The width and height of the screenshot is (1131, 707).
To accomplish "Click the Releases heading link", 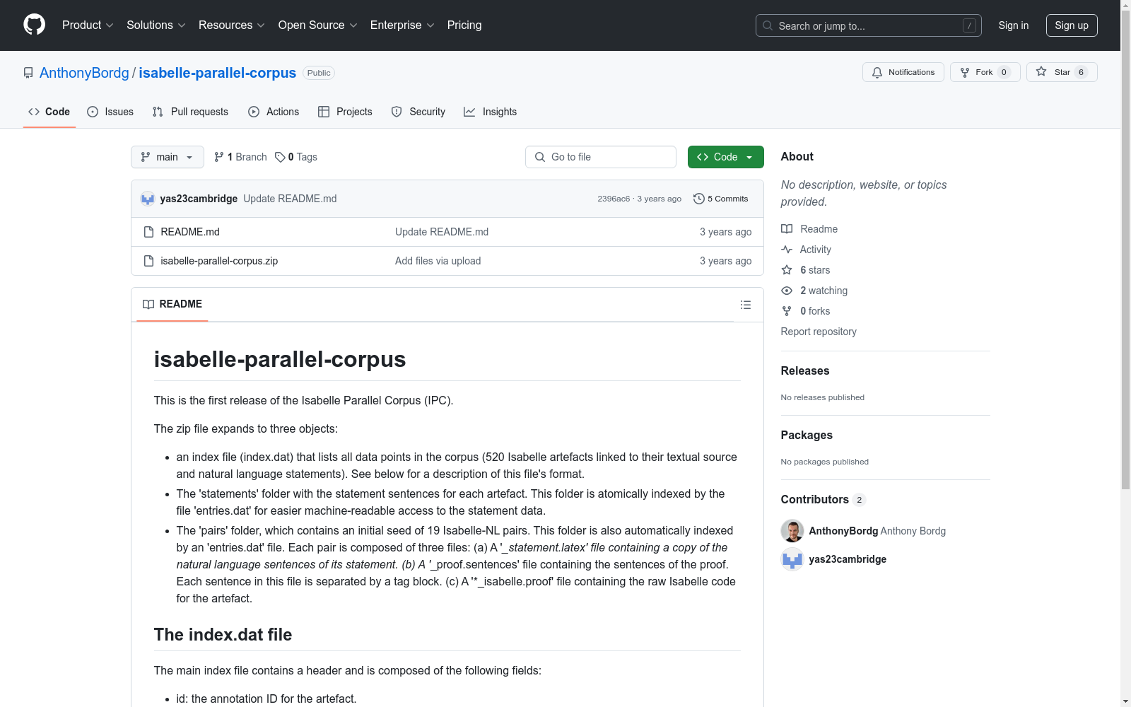I will [805, 370].
